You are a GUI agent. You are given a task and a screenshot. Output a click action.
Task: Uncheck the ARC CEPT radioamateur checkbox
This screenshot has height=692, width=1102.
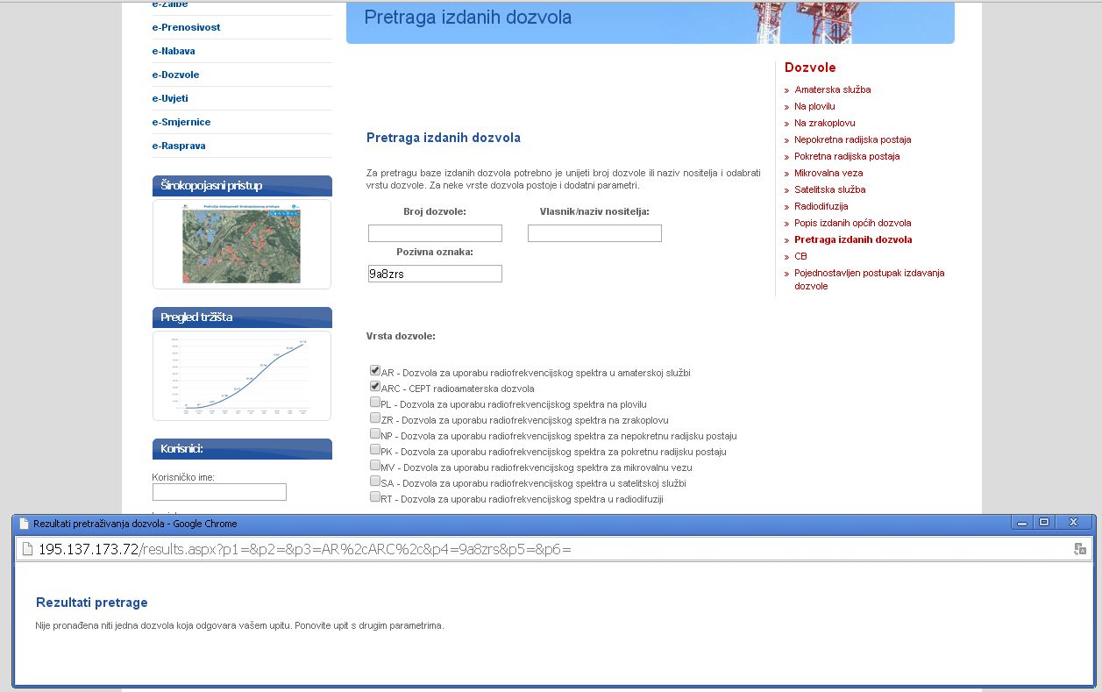coord(375,387)
